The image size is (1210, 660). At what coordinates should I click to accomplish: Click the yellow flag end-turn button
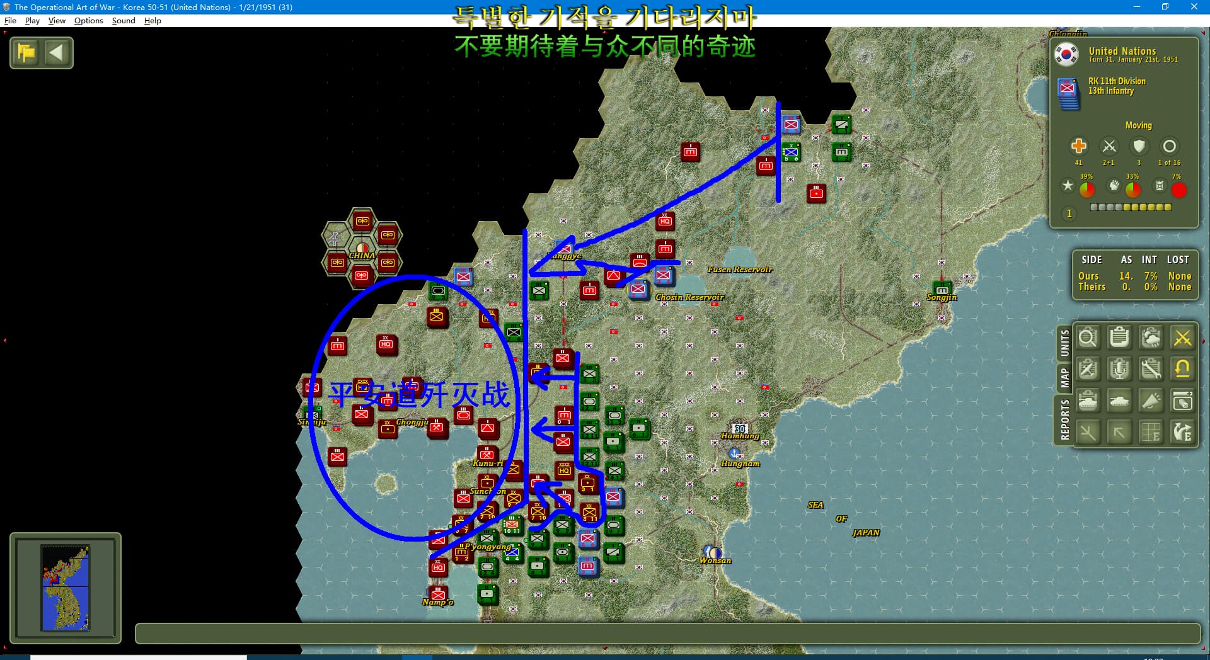click(x=26, y=53)
